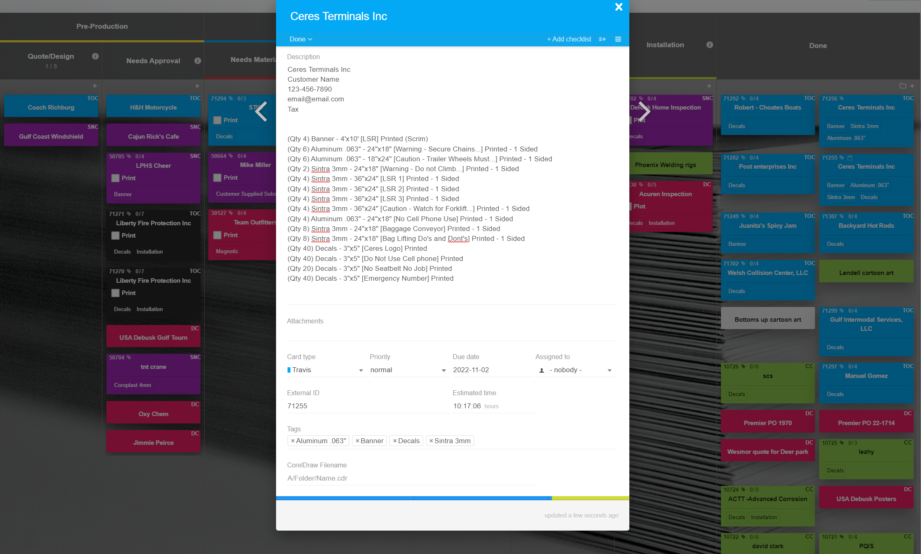Click the archive folder icon in Done column

pyautogui.click(x=903, y=86)
